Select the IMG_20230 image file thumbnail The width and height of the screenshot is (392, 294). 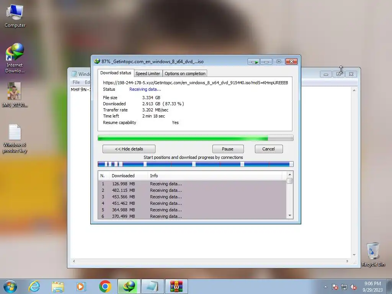click(15, 95)
